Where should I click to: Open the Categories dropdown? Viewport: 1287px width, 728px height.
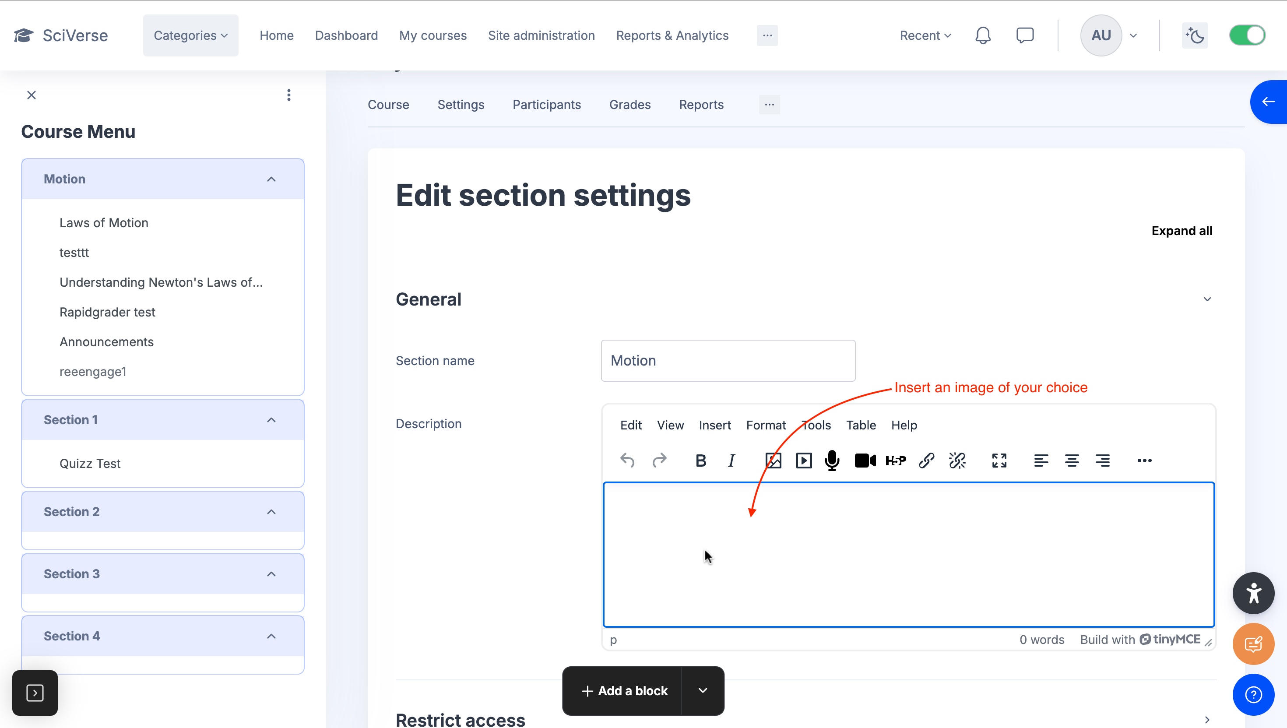(x=190, y=35)
